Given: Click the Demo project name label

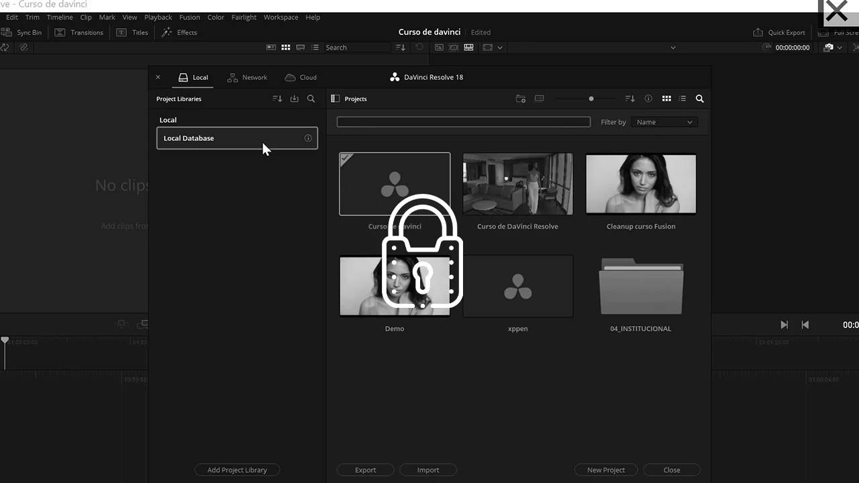Looking at the screenshot, I should (x=395, y=329).
